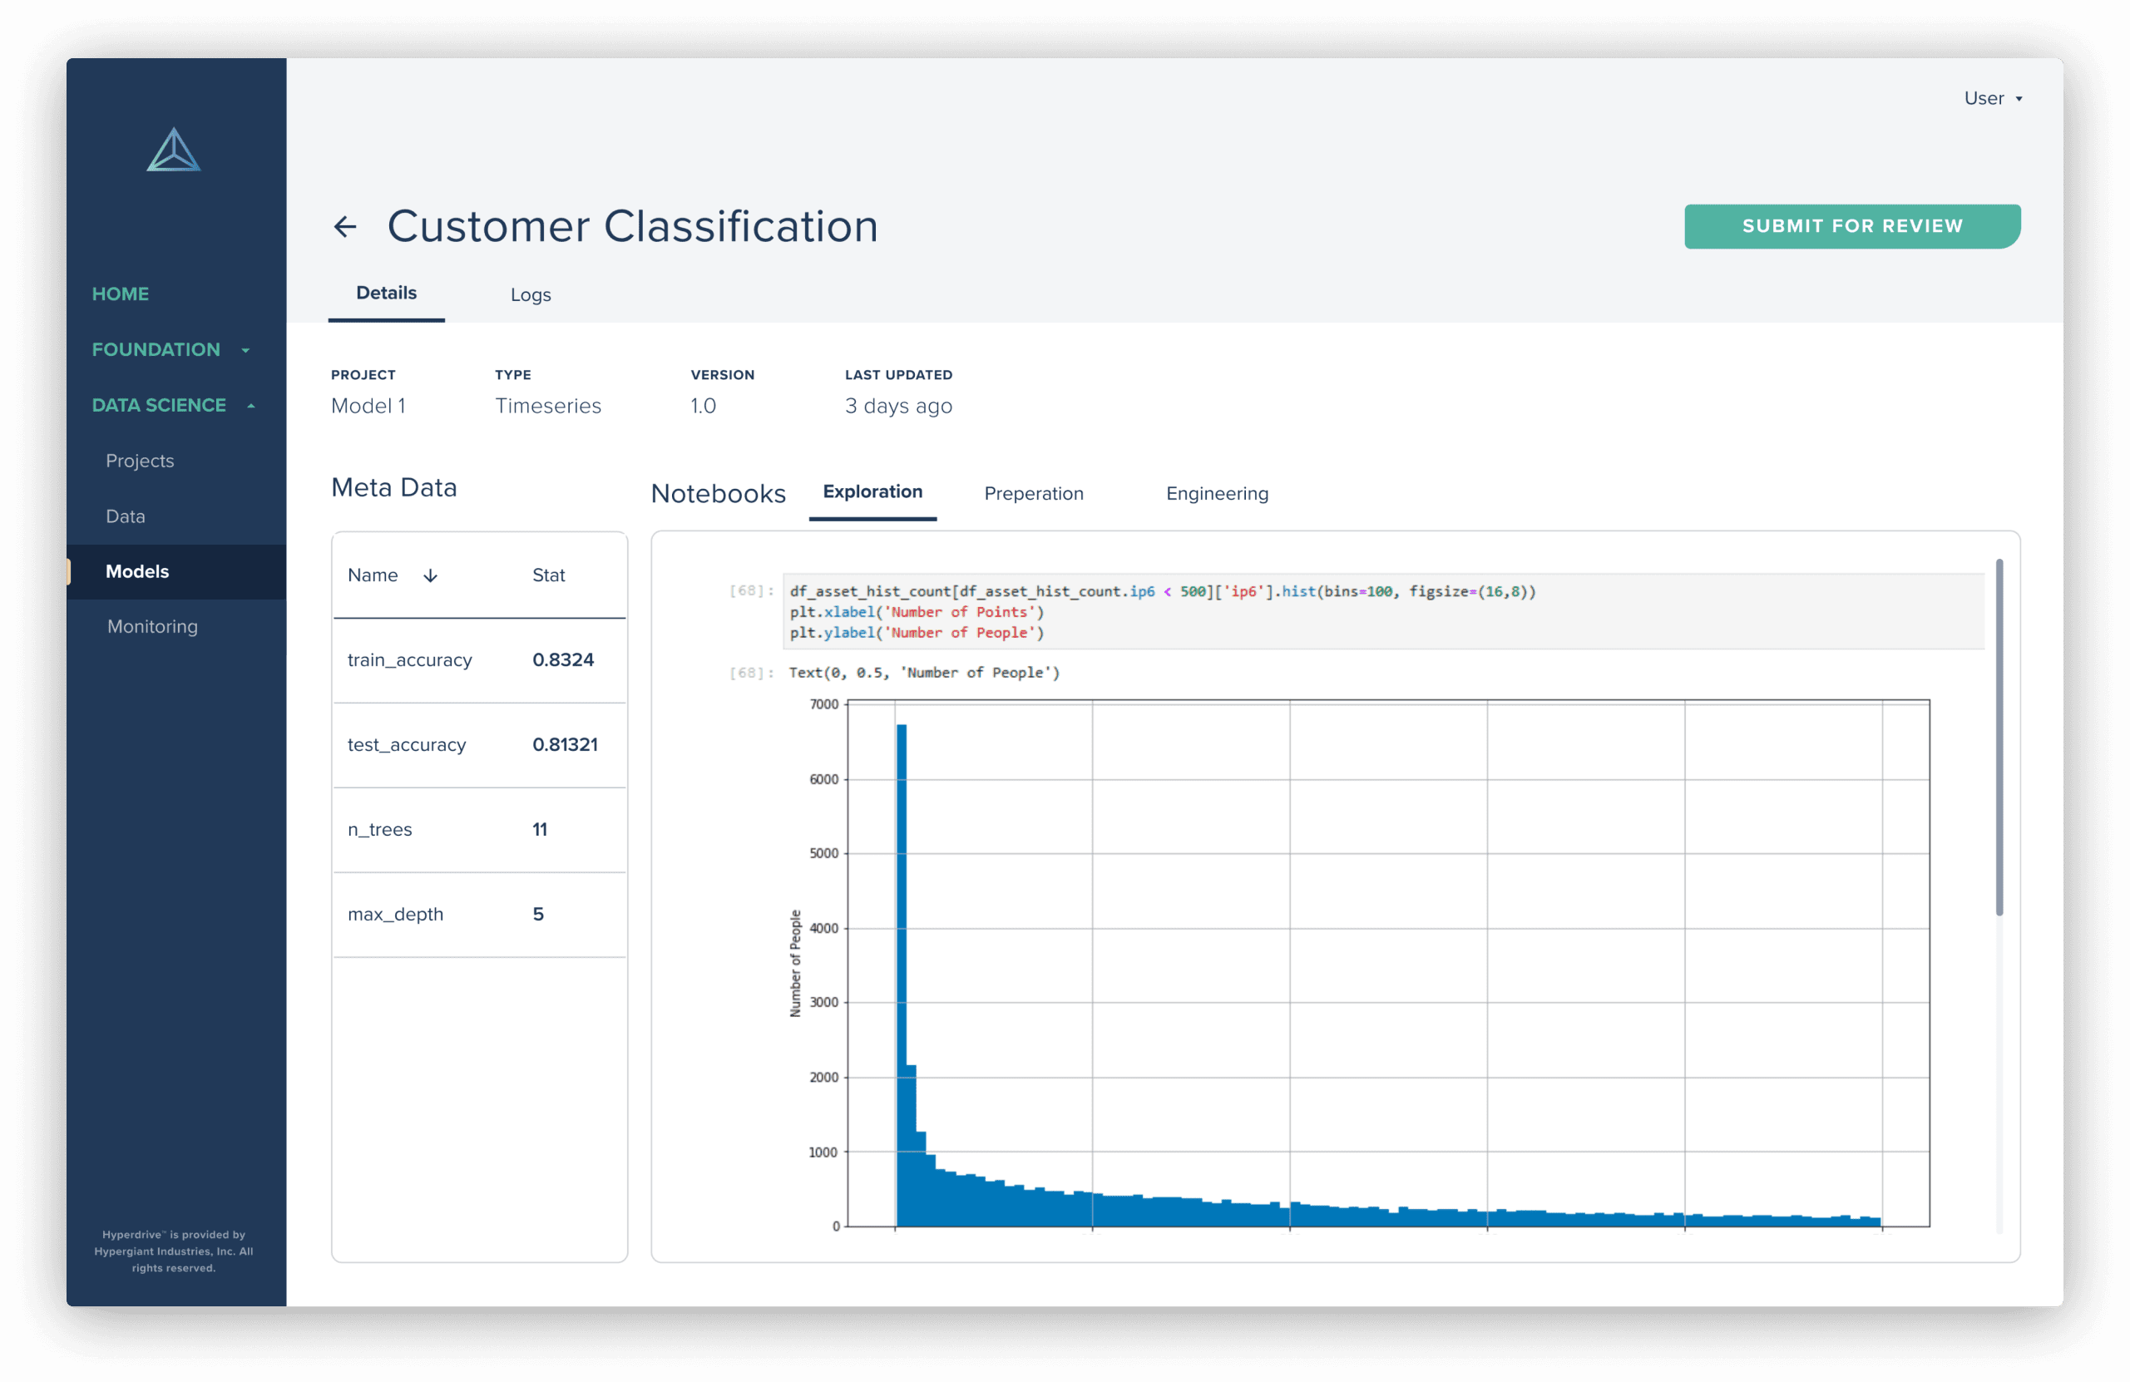Click the Name column sort arrow
The width and height of the screenshot is (2130, 1382).
[431, 575]
